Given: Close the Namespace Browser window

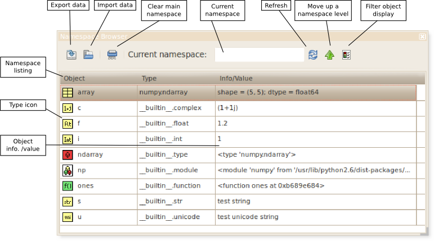Looking at the screenshot, I should 422,37.
